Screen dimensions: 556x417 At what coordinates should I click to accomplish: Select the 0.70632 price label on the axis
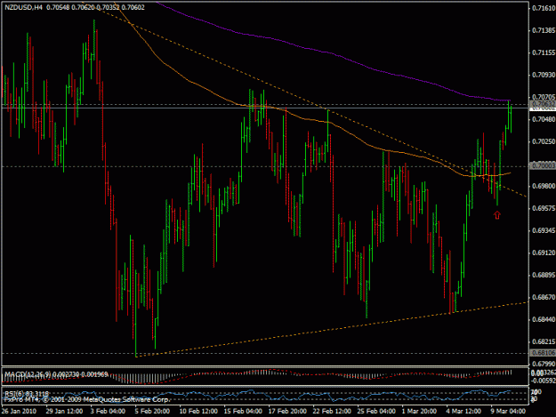coord(543,104)
